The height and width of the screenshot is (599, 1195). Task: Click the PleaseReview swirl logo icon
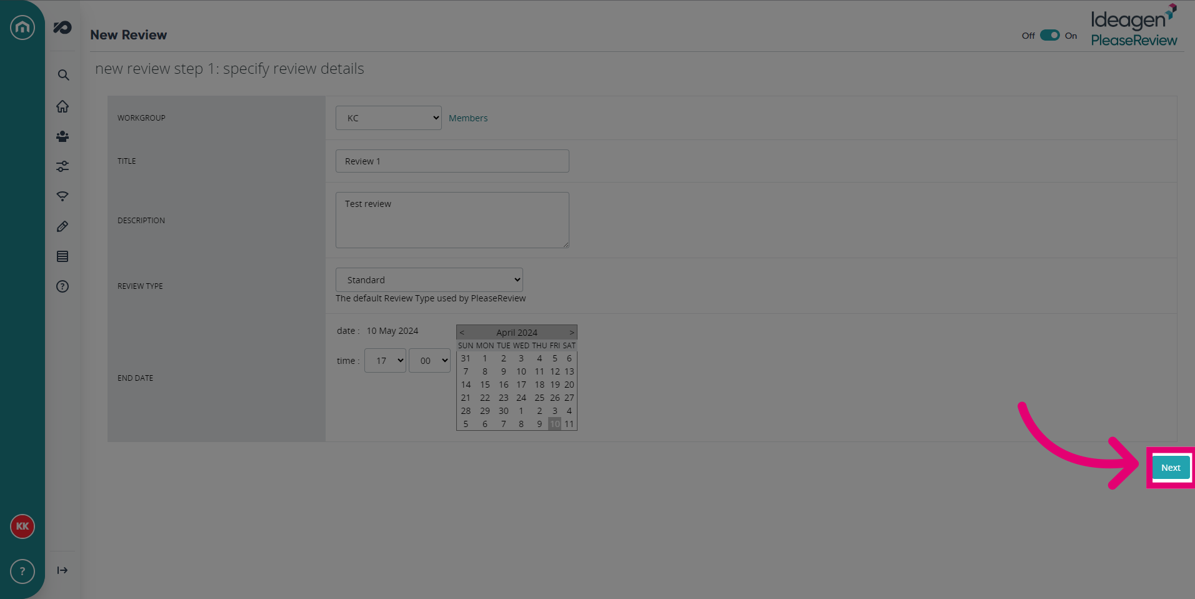[62, 28]
